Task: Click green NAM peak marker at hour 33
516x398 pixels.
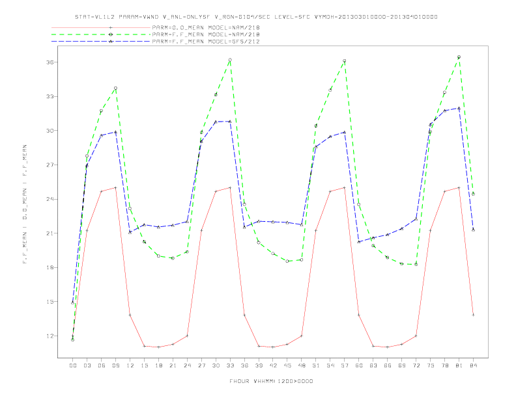Action: (230, 60)
